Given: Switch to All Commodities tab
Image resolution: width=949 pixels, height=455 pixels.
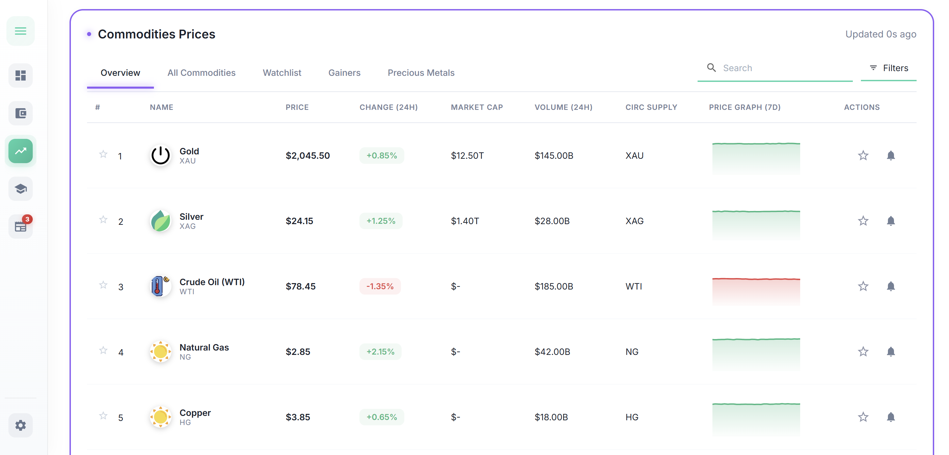Looking at the screenshot, I should [201, 73].
